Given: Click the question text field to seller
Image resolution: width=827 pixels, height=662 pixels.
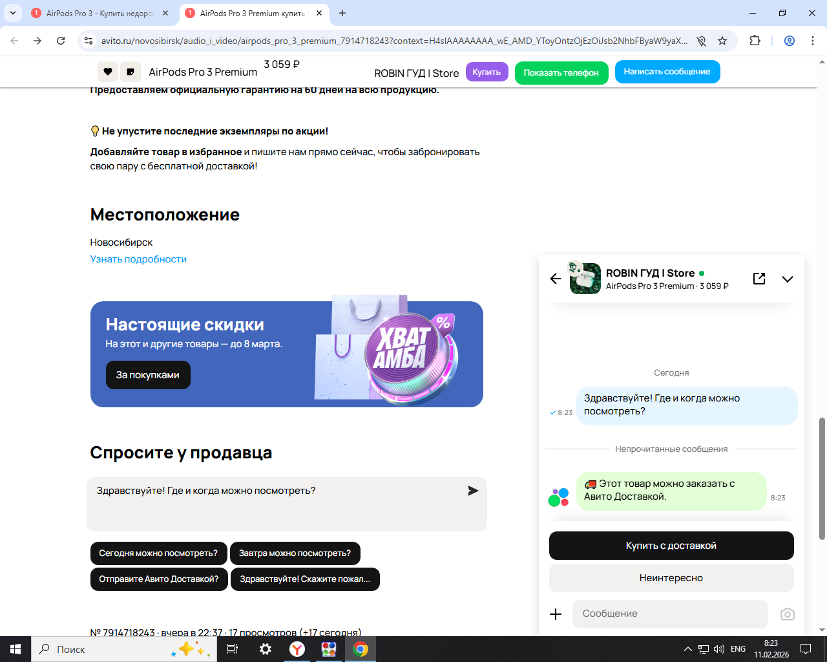Looking at the screenshot, I should point(286,504).
